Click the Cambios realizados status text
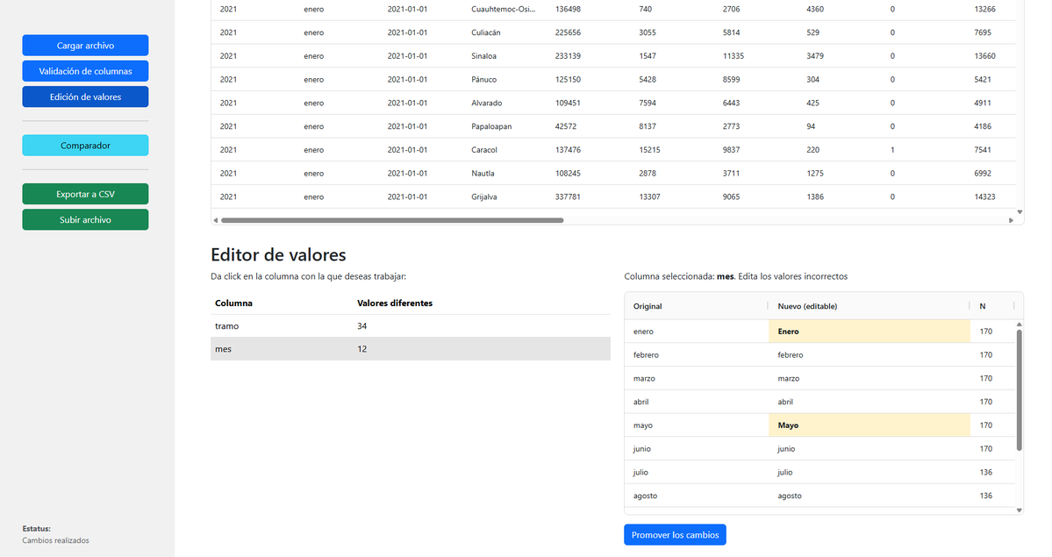 coord(55,540)
